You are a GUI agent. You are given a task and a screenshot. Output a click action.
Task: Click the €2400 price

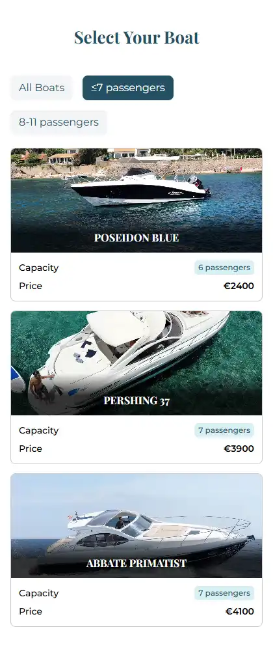[239, 286]
